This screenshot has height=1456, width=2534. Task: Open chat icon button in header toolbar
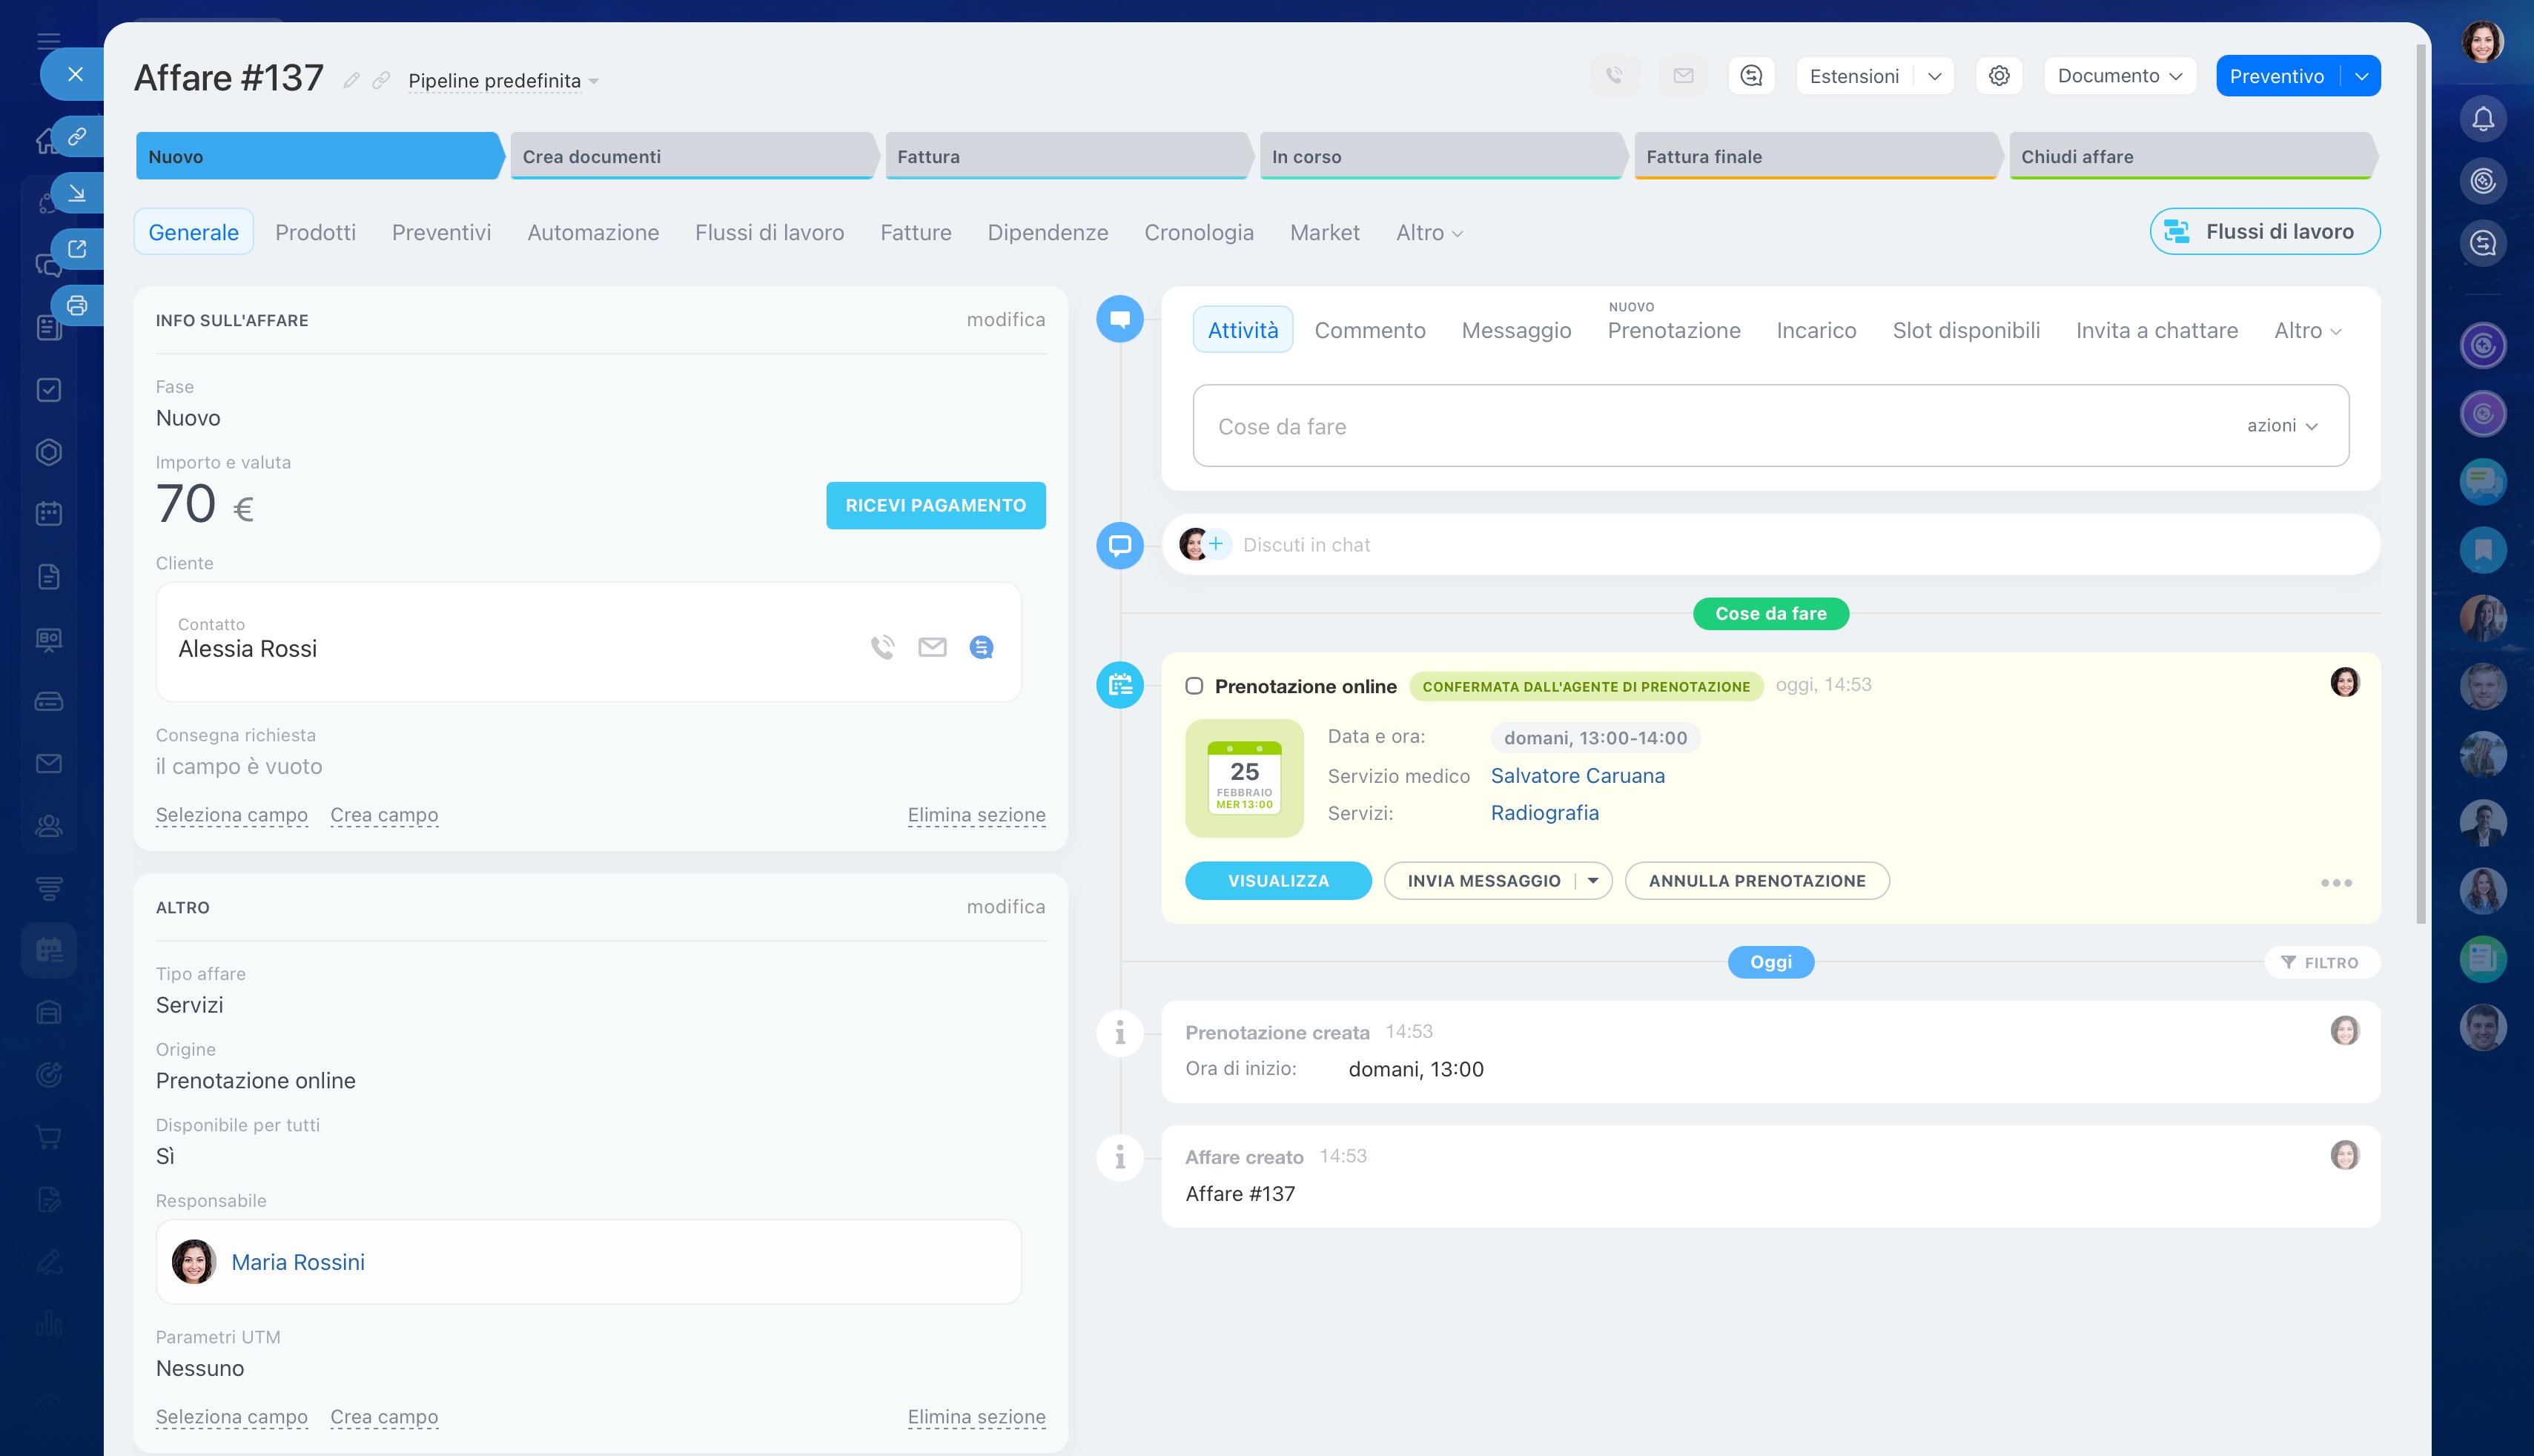[1751, 76]
